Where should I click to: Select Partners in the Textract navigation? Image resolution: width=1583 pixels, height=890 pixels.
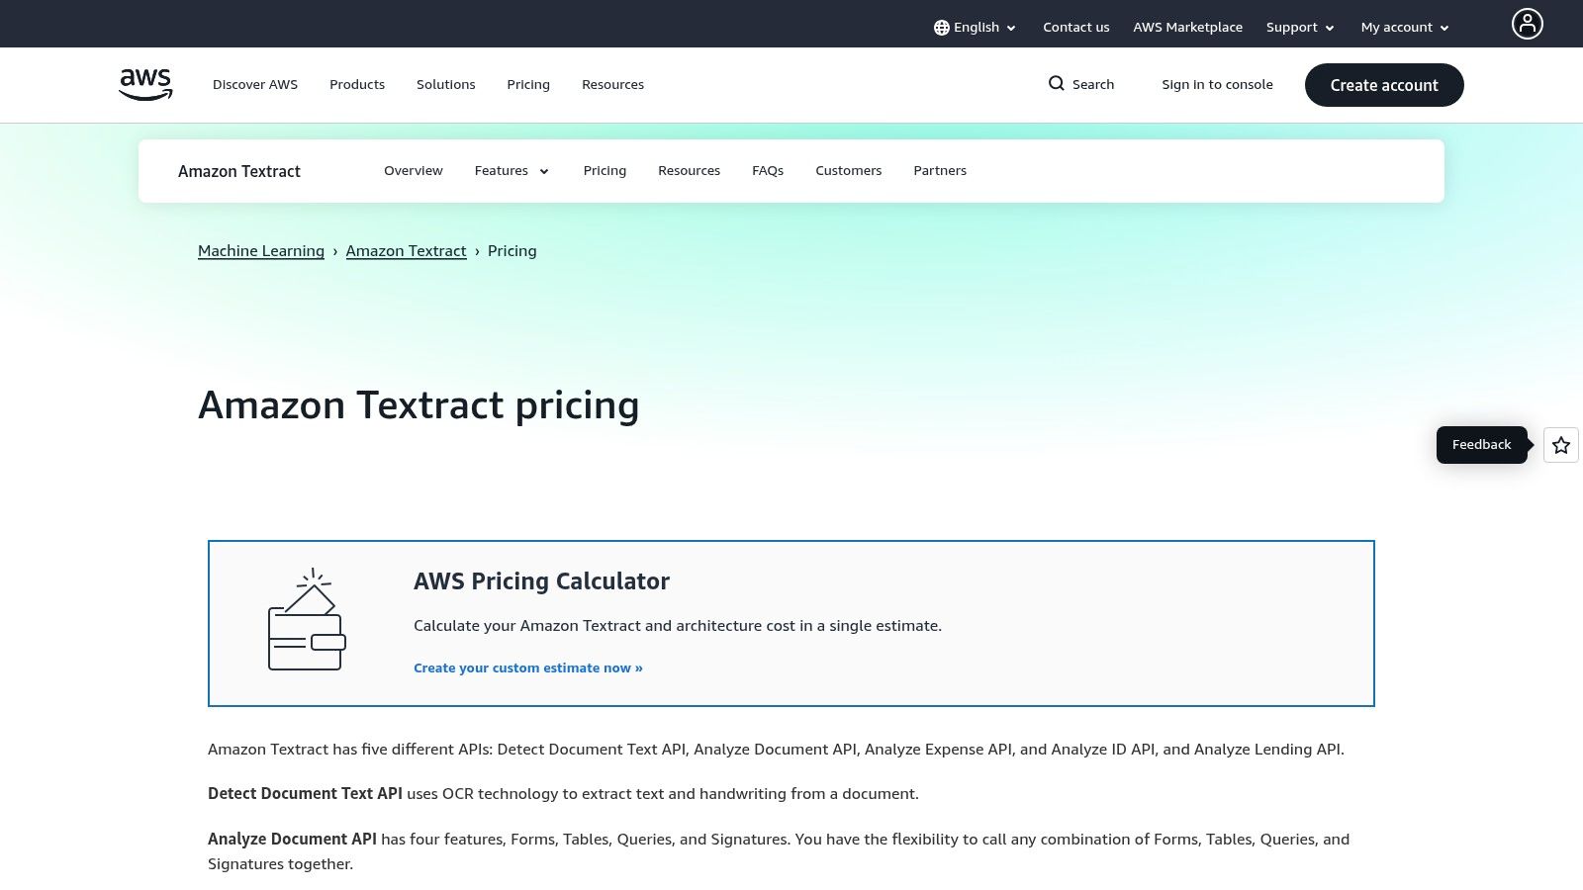(x=940, y=170)
